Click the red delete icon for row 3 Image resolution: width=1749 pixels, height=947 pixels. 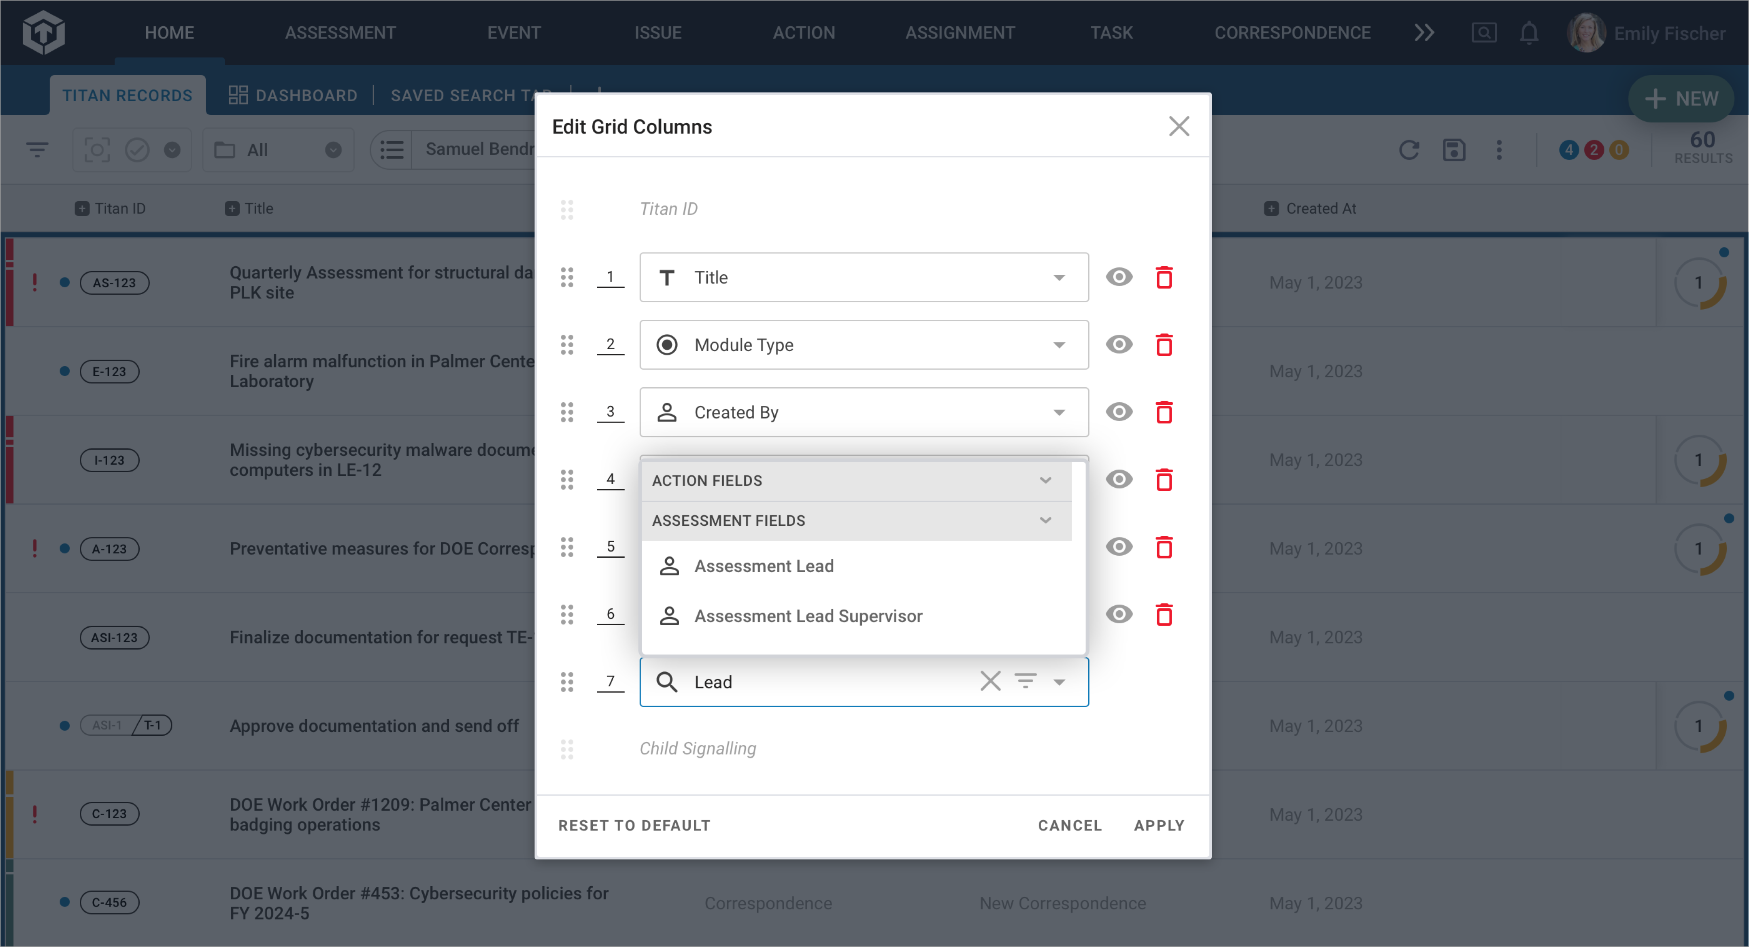click(1164, 412)
